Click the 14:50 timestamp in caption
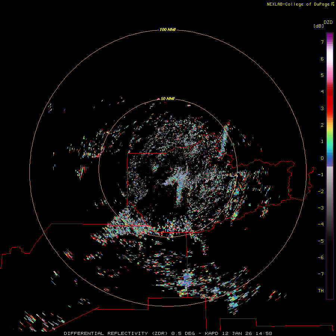 pyautogui.click(x=264, y=333)
